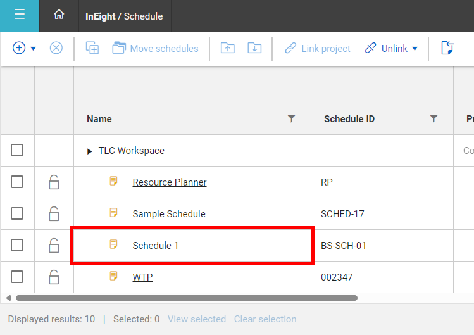Click the folder upload arrow icon
Viewport: 474px width, 335px height.
pos(228,48)
